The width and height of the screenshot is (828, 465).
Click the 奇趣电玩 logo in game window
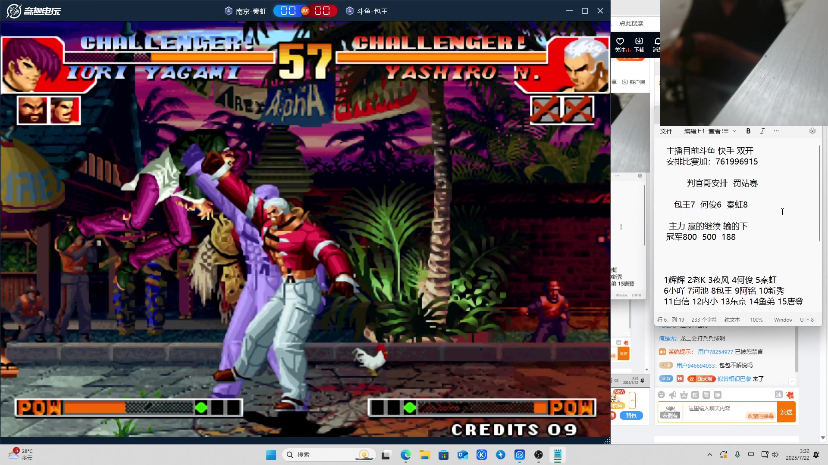tap(34, 11)
